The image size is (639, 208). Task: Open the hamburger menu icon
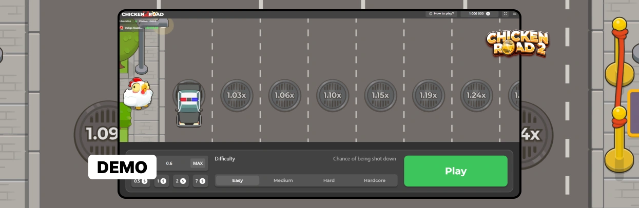pos(514,14)
